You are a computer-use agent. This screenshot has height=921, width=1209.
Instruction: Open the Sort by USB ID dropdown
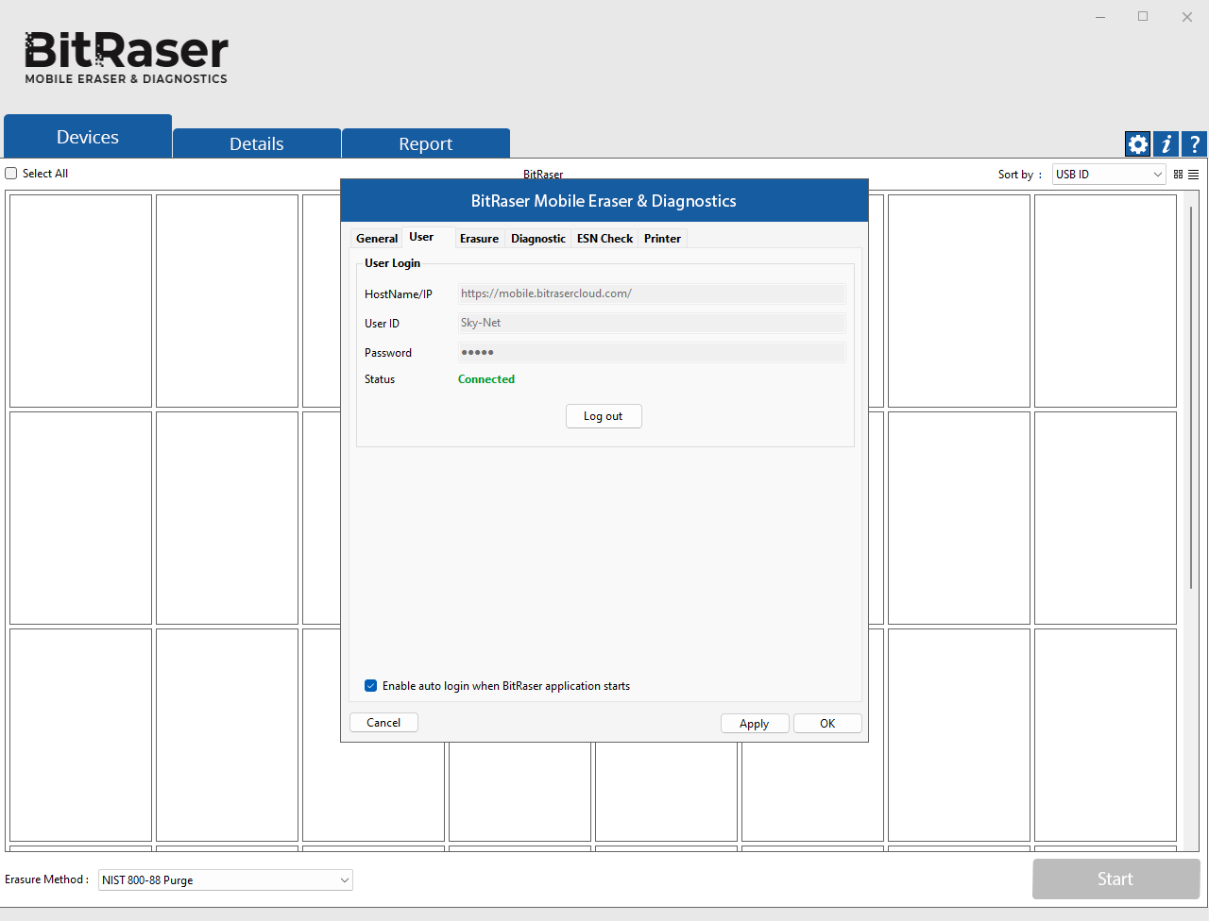[1109, 175]
